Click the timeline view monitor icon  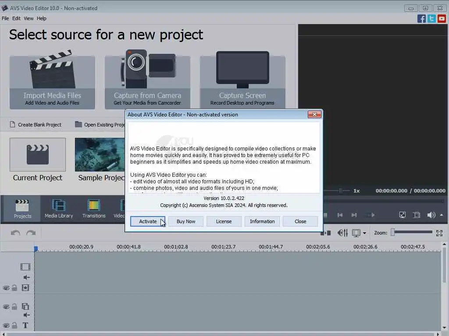(356, 233)
